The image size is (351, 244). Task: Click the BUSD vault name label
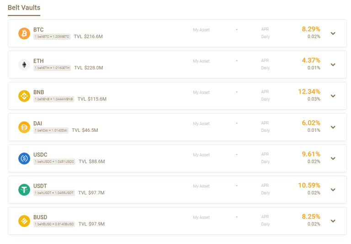point(40,217)
